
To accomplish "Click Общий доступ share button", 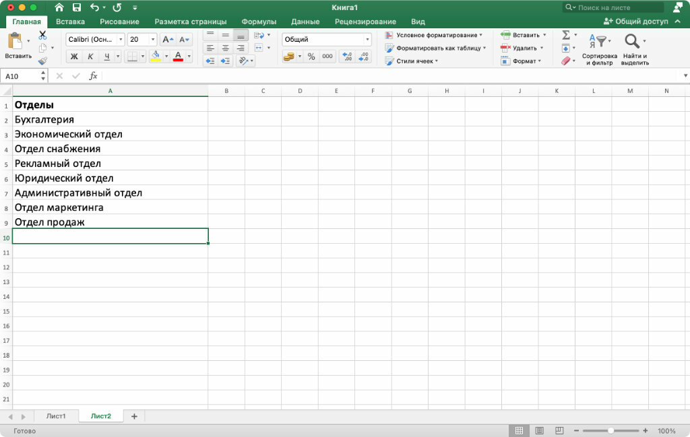I will coord(635,21).
